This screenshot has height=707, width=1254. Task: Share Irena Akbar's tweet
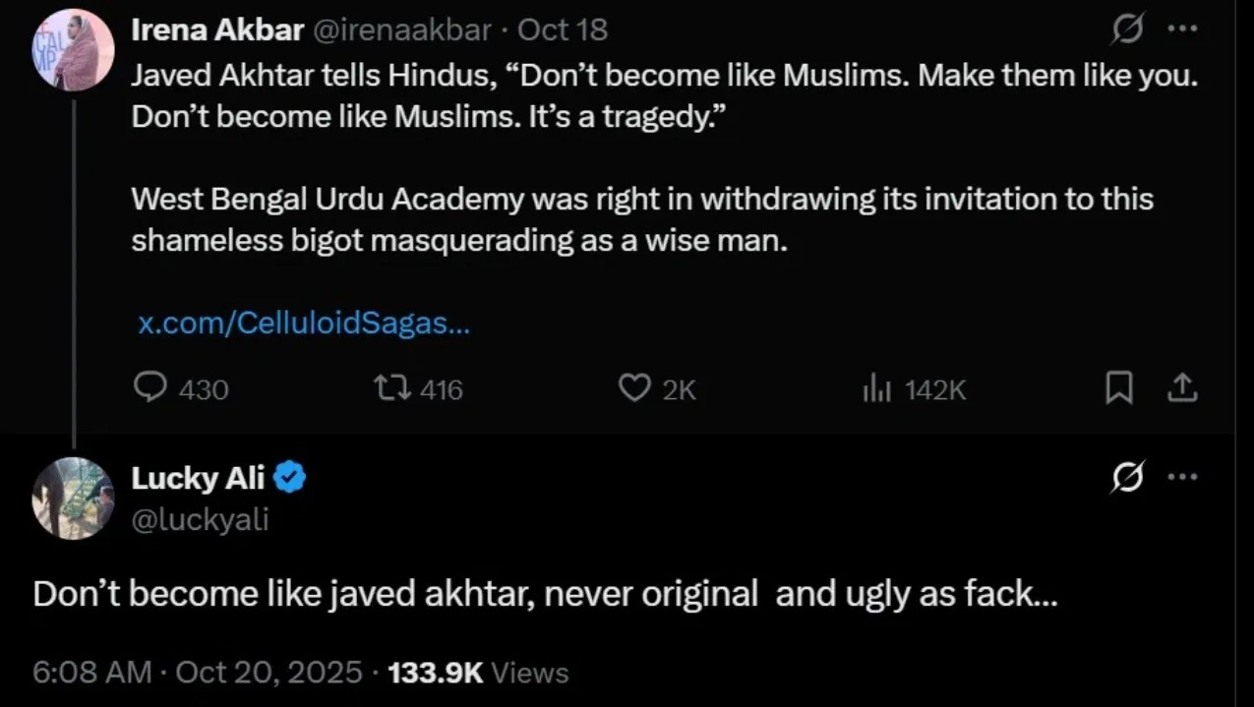(1181, 390)
